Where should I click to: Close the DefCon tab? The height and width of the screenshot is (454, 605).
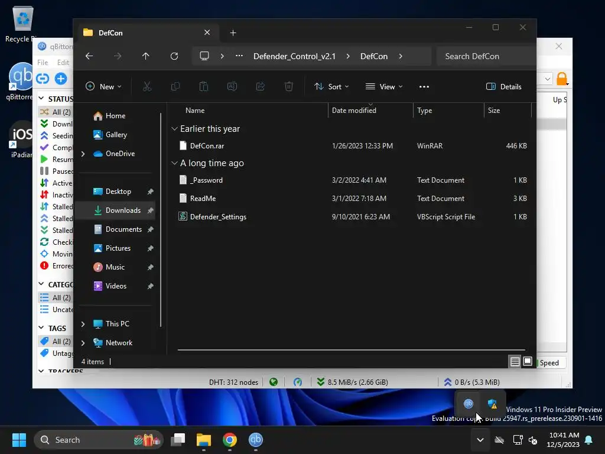point(207,33)
